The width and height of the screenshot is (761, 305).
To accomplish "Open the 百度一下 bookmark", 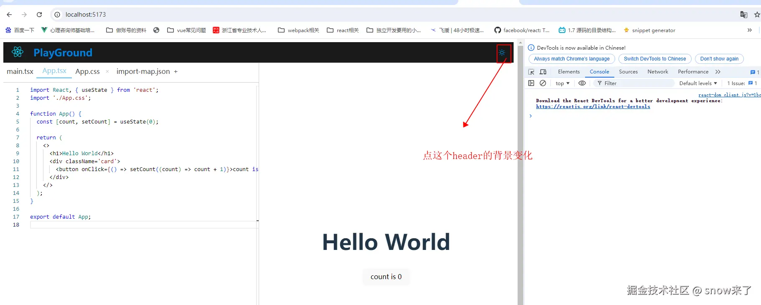I will click(x=20, y=30).
